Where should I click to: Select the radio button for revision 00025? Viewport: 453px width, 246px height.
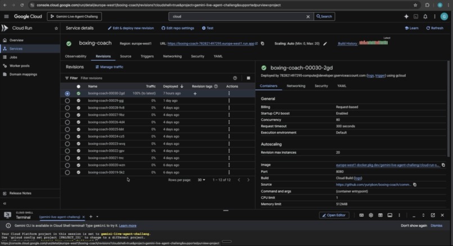click(x=67, y=129)
